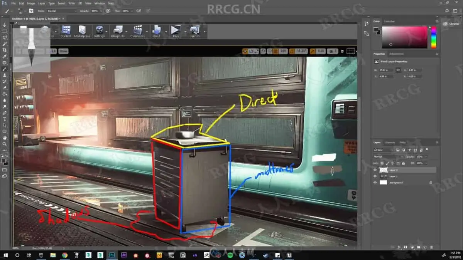Screen dimensions: 463x260
Task: Switch to the Paths tab
Action: point(402,143)
